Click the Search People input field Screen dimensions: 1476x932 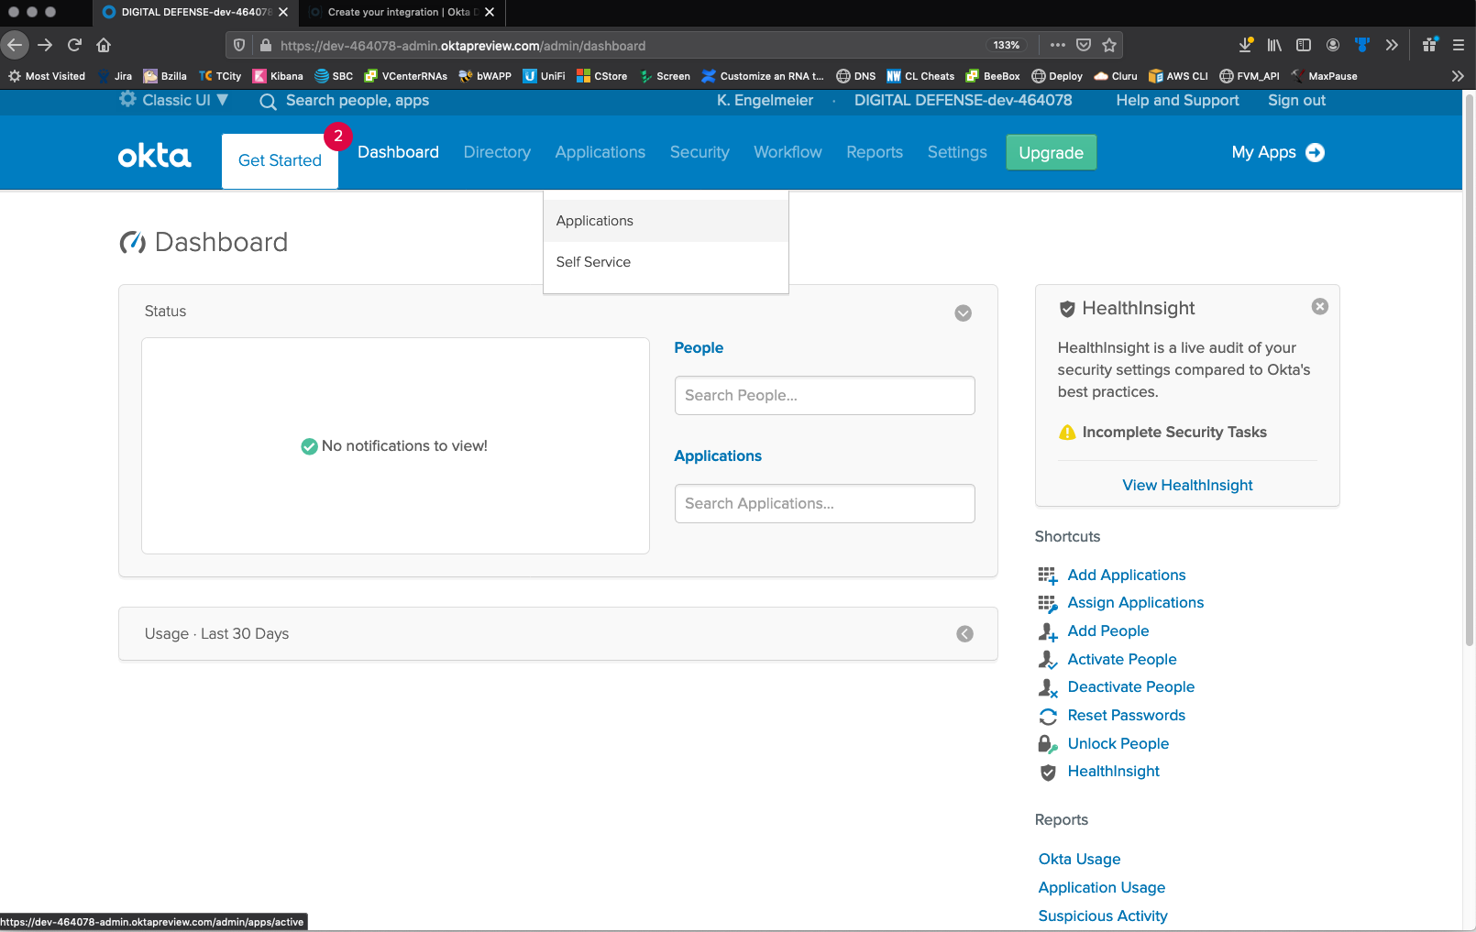824,396
